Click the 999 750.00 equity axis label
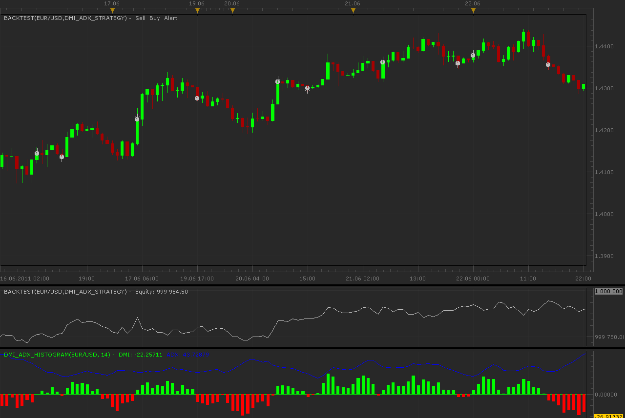 coord(609,337)
